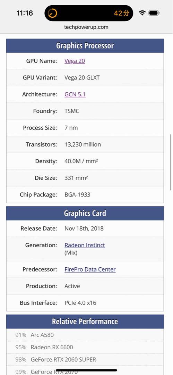Tap the Relative Performance section header
The width and height of the screenshot is (173, 375).
[x=85, y=322]
